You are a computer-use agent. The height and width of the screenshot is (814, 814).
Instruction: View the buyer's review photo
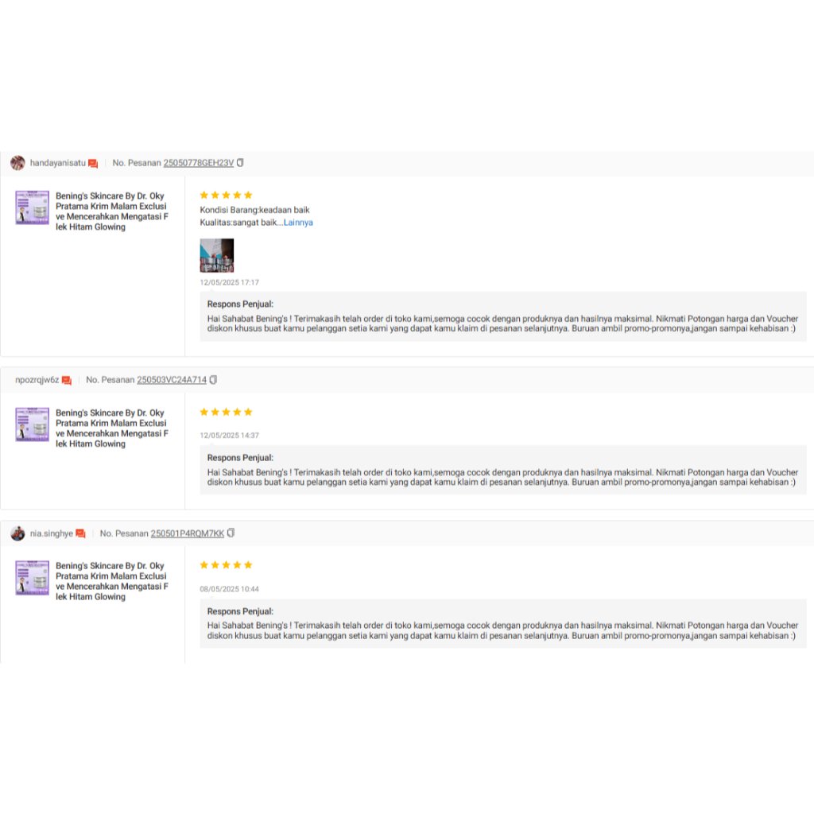tap(216, 256)
